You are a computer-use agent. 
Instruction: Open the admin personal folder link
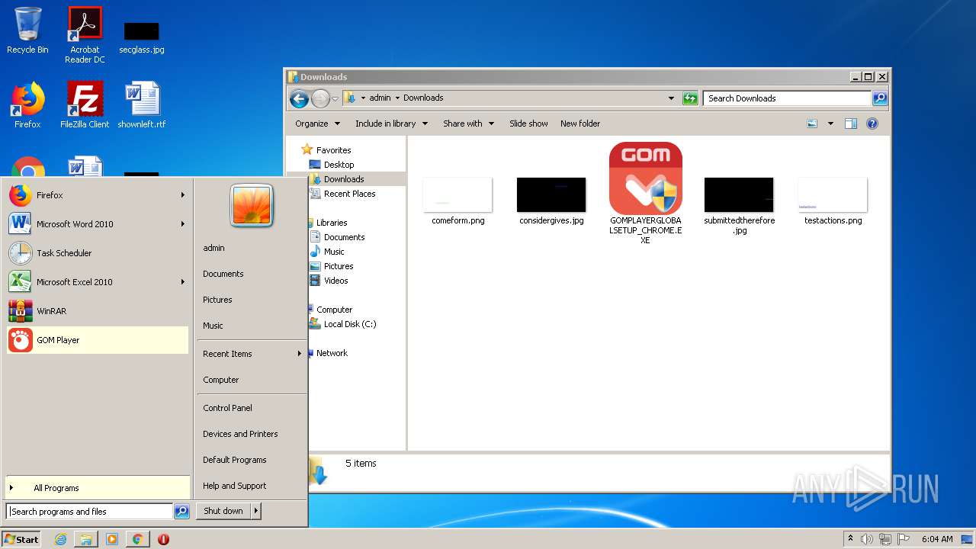point(214,248)
